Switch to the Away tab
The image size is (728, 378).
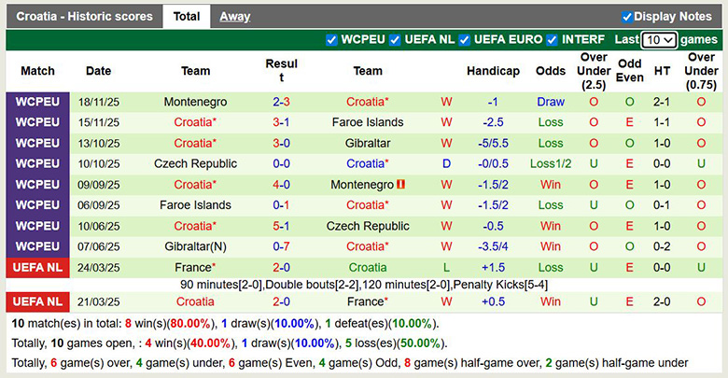pyautogui.click(x=234, y=17)
